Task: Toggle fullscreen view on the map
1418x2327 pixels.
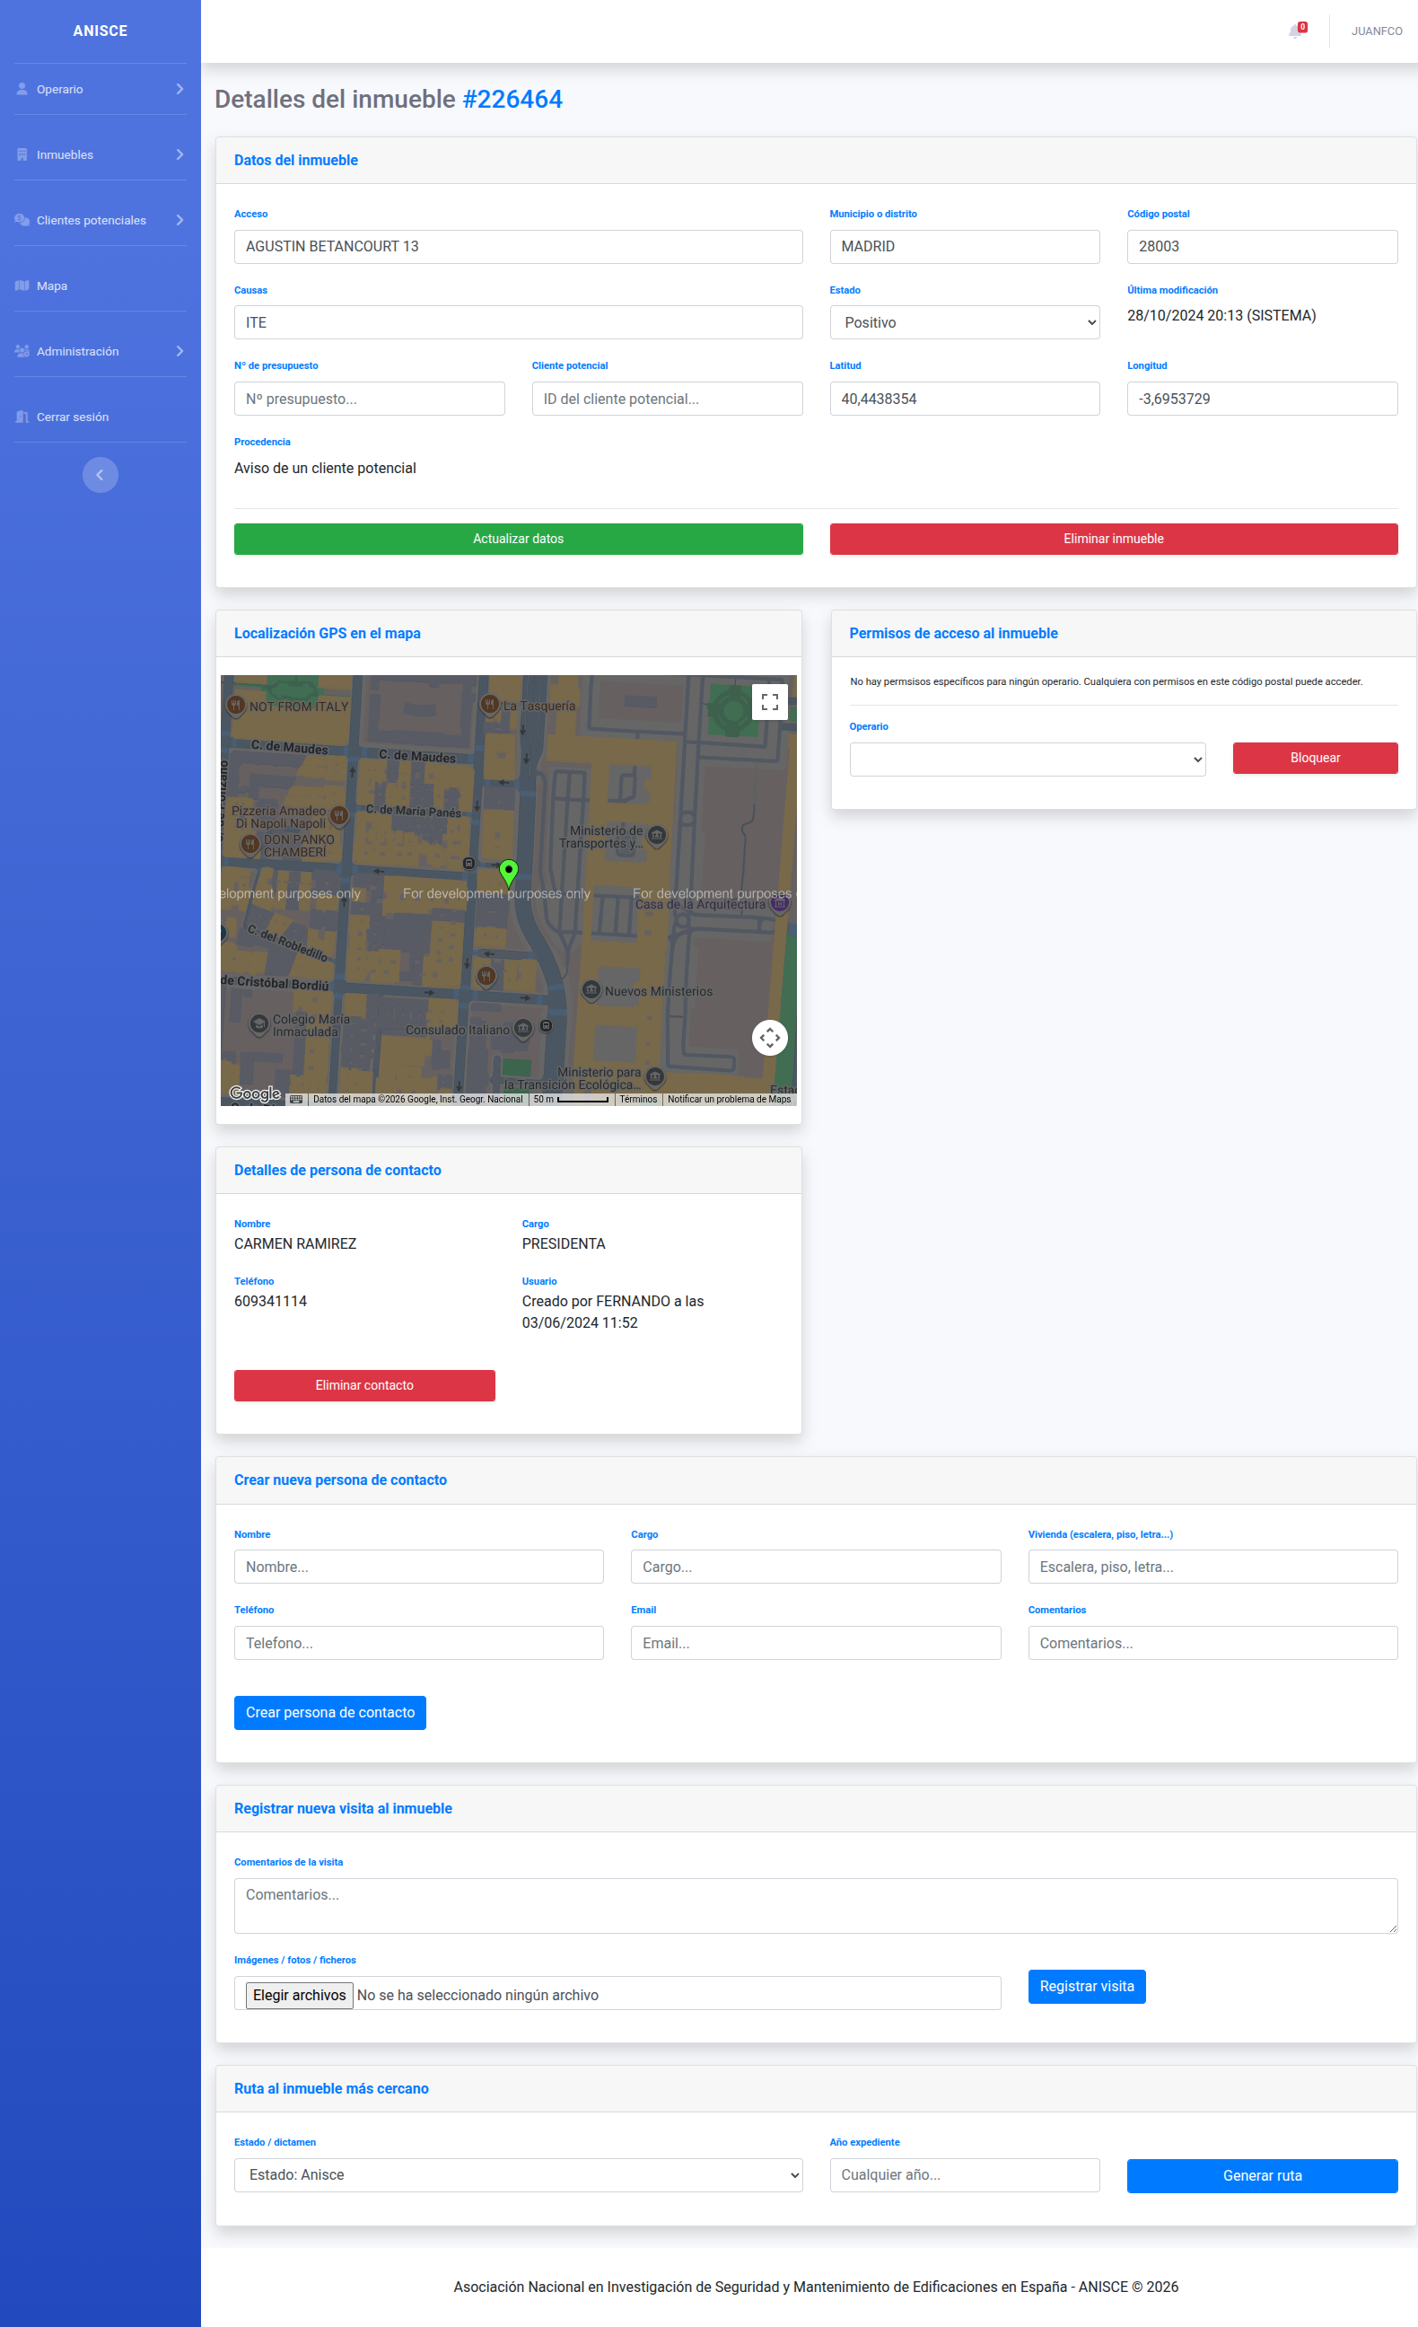Action: [x=769, y=702]
